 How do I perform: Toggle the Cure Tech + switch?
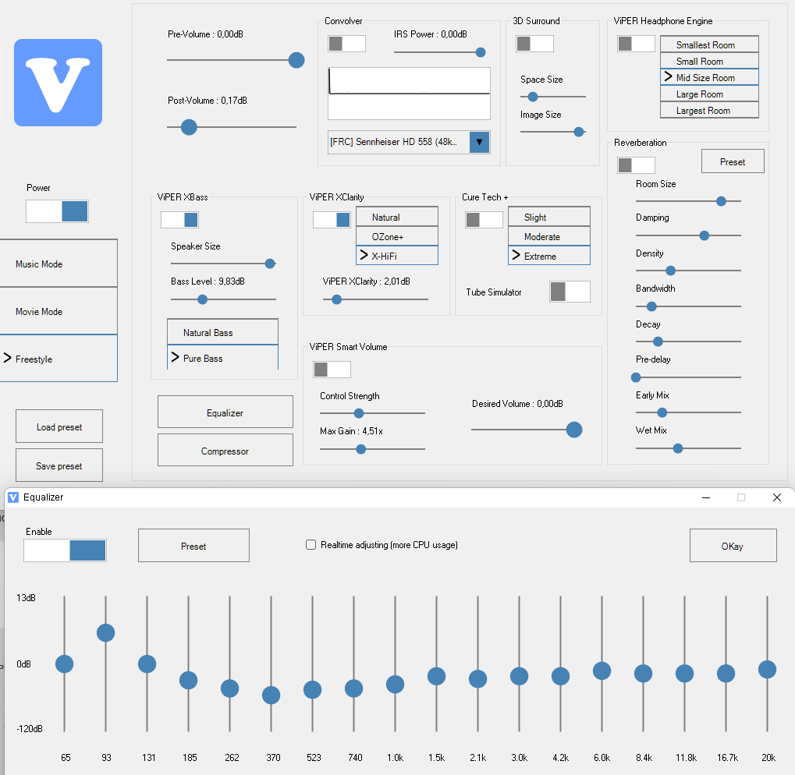pyautogui.click(x=484, y=220)
